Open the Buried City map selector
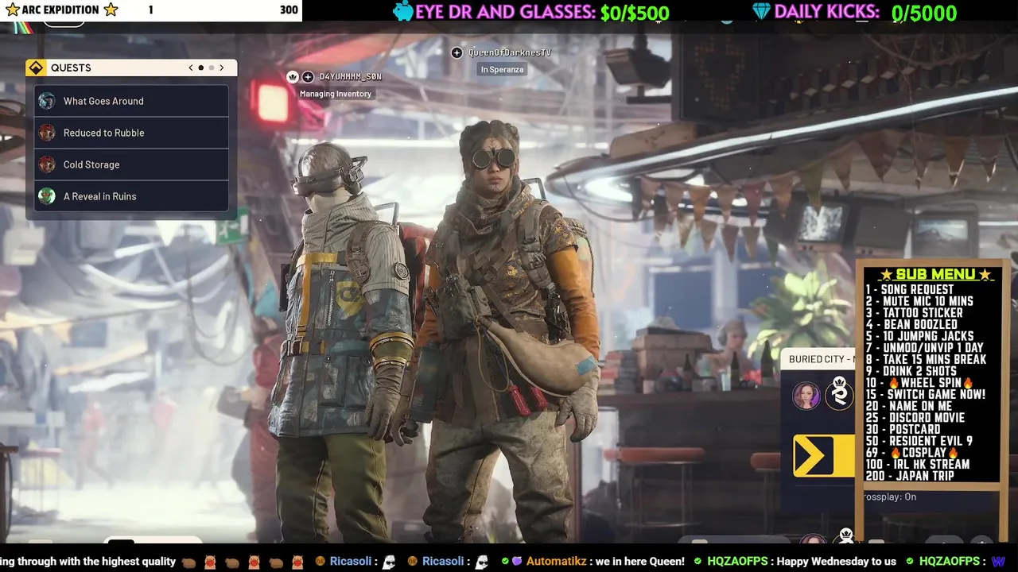 click(x=819, y=359)
